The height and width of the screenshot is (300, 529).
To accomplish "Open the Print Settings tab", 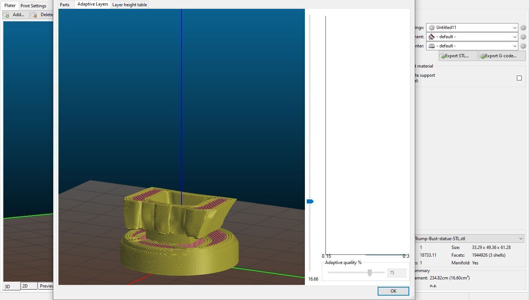I will click(x=33, y=6).
